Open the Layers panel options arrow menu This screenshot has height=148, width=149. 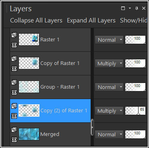tap(130, 8)
